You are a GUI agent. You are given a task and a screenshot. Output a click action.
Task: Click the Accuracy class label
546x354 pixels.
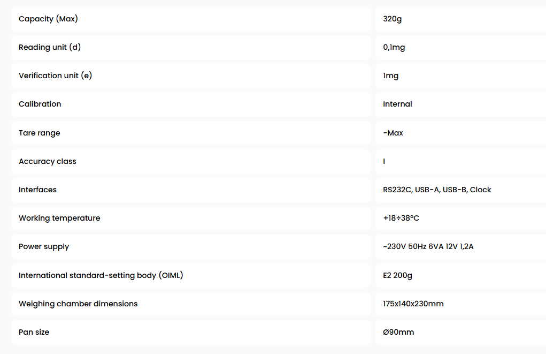coord(48,161)
